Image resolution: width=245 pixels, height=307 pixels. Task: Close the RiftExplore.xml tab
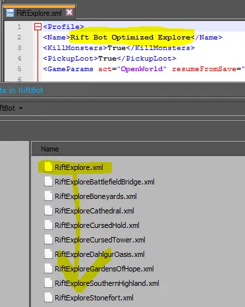pos(69,13)
